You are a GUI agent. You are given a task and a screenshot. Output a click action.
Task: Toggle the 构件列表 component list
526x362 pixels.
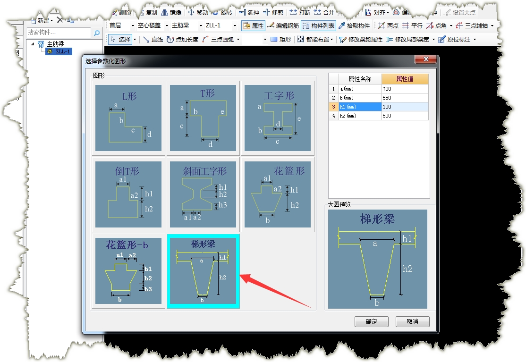(x=318, y=25)
